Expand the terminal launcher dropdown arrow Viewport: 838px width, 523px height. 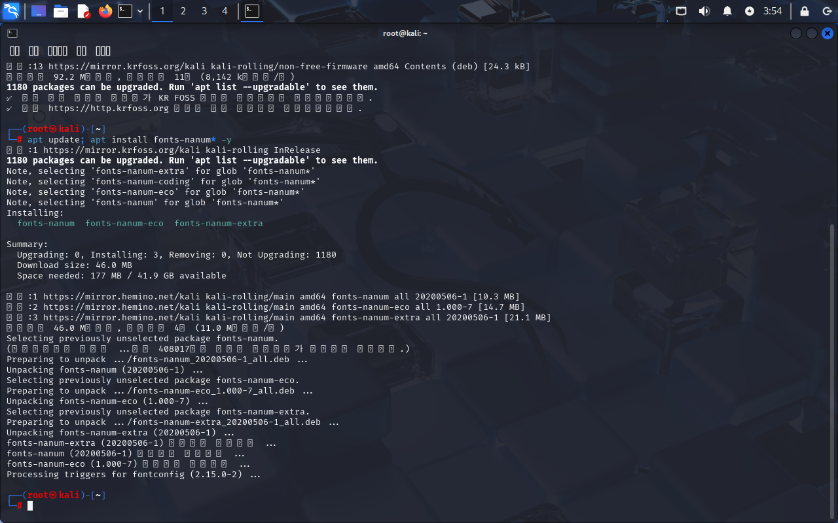[140, 11]
